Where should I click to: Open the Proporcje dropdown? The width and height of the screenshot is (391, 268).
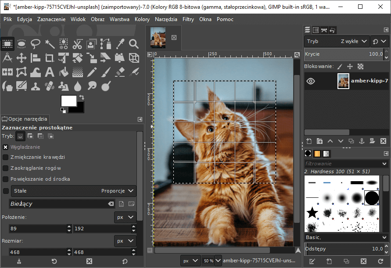coord(117,191)
